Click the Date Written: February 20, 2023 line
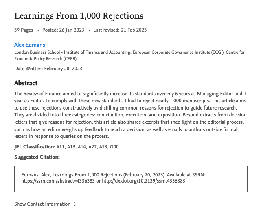261x219 pixels. [x=48, y=69]
